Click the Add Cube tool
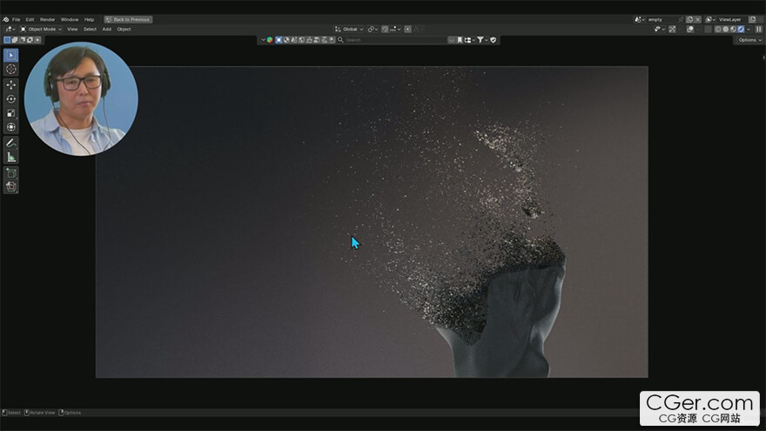The width and height of the screenshot is (766, 431). (11, 172)
